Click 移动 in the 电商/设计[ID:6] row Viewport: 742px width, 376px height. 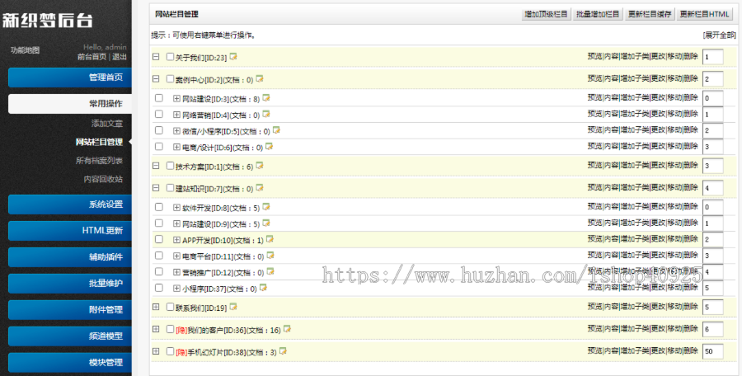tap(674, 146)
